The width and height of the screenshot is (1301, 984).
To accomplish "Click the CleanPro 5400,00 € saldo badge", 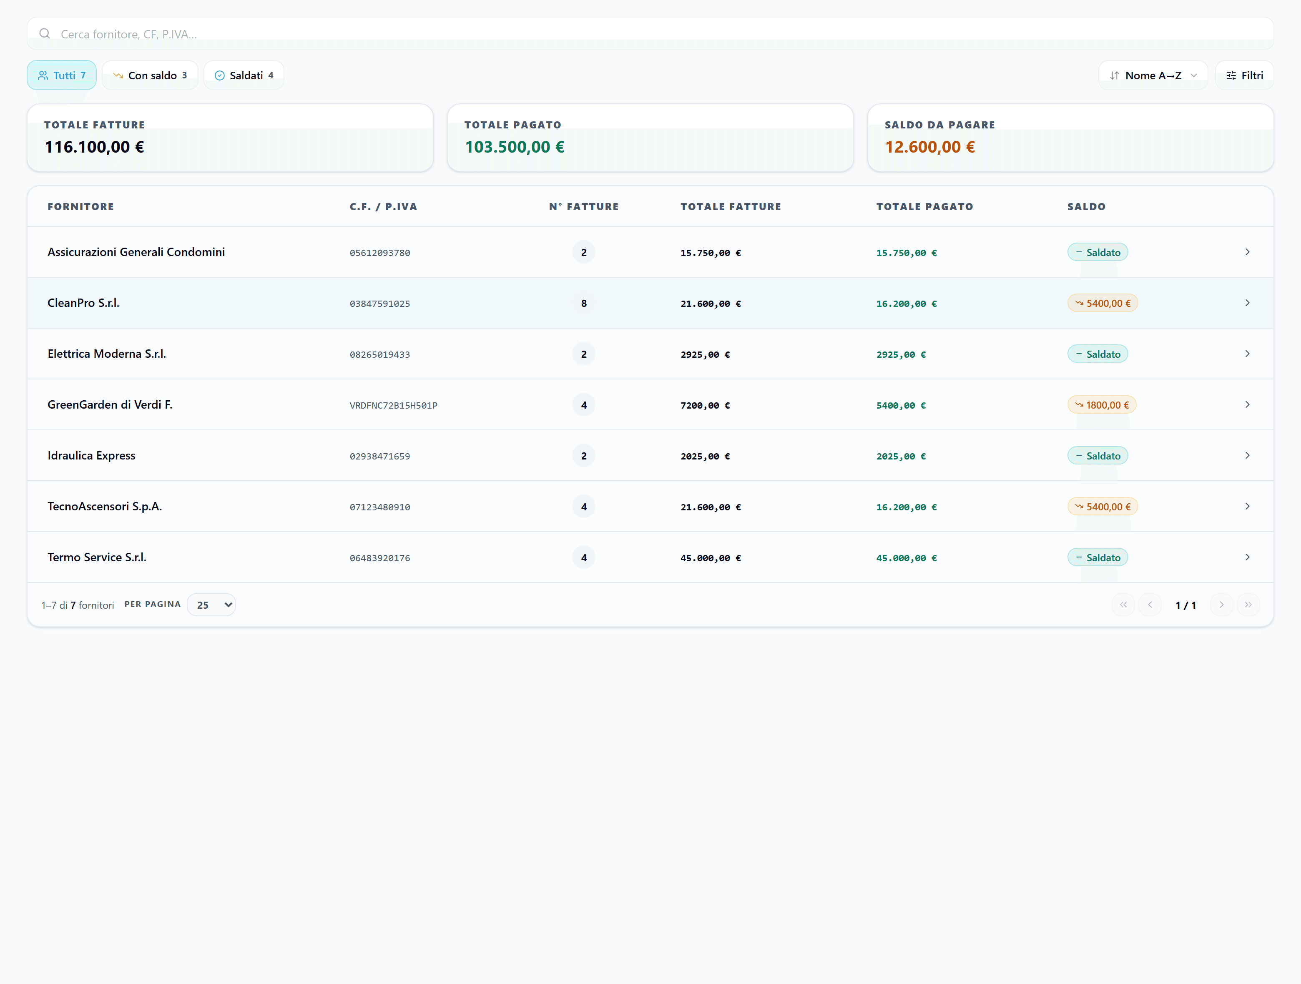I will [x=1103, y=303].
